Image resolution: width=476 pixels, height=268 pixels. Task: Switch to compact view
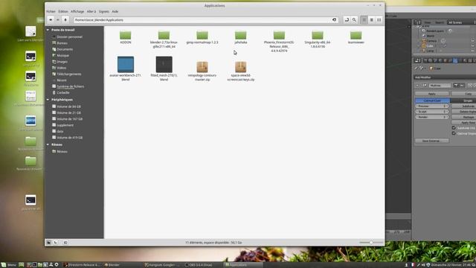[x=379, y=20]
